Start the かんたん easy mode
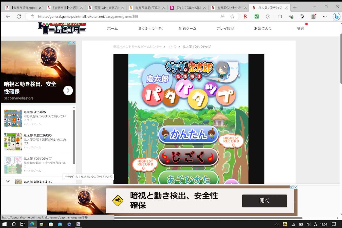The height and width of the screenshot is (228, 342). coord(188,134)
